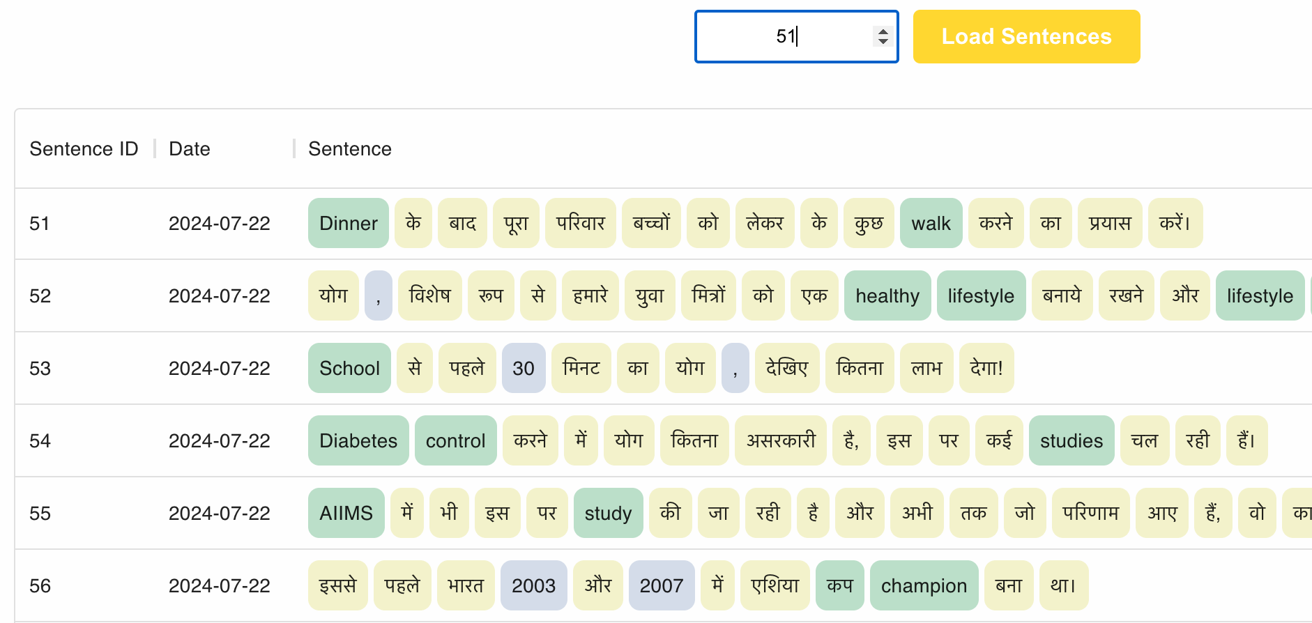This screenshot has height=623, width=1312.
Task: Click the Load Sentences button
Action: click(1026, 37)
